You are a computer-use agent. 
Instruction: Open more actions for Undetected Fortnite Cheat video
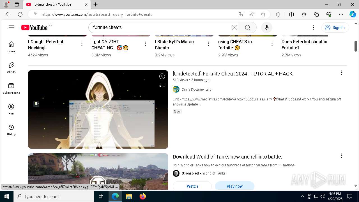(341, 73)
